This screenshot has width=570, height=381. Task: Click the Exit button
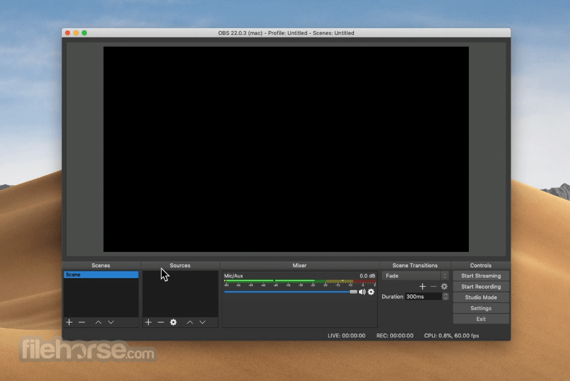[481, 319]
